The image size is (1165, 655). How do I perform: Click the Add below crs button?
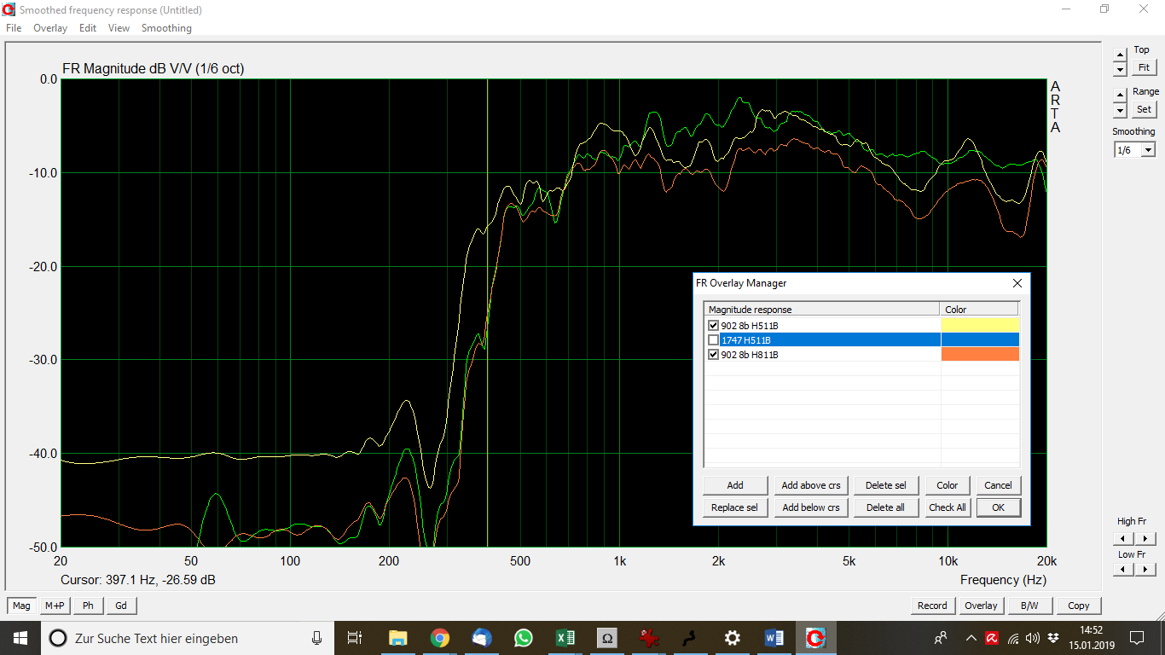click(x=811, y=507)
